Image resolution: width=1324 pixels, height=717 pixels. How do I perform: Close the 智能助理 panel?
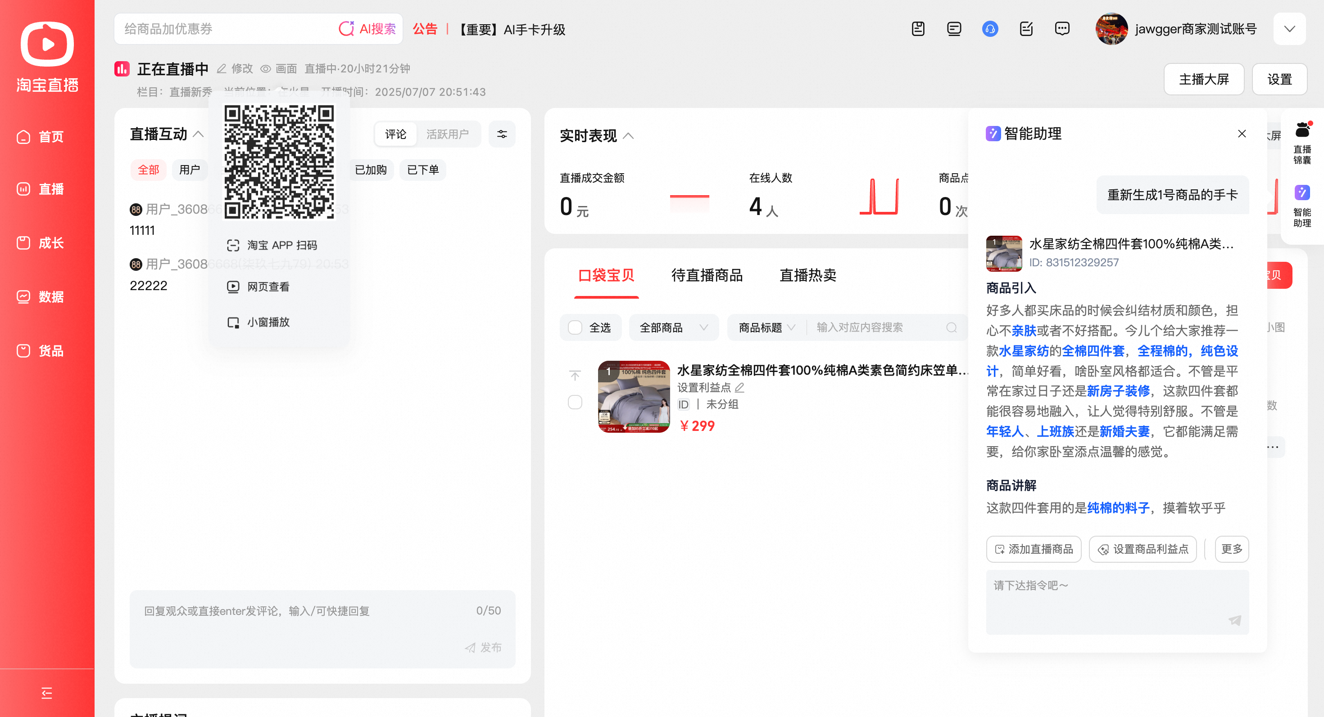pos(1242,134)
